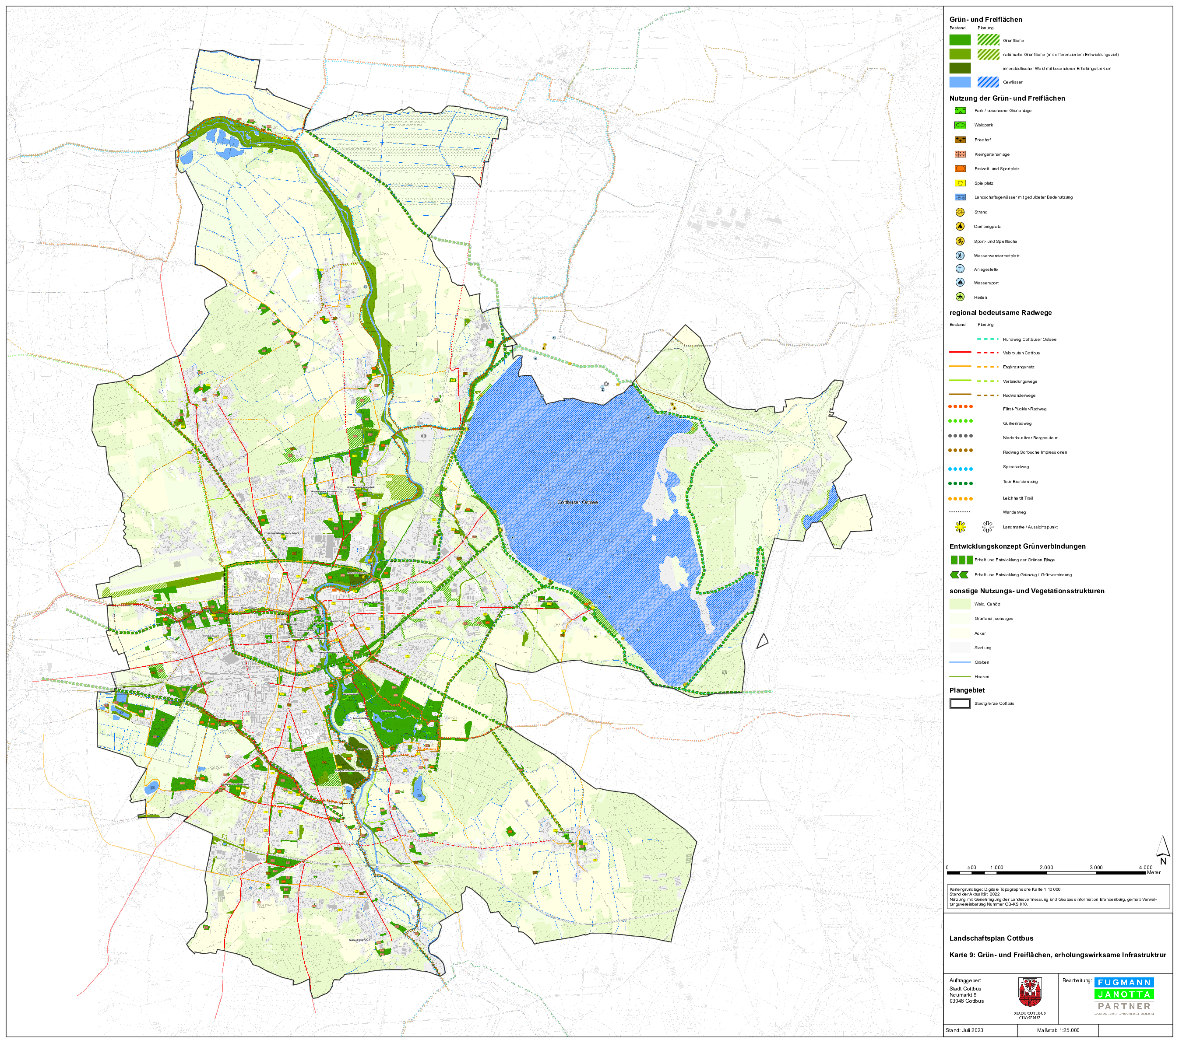Click the Spielplatz yellow playground symbol
The height and width of the screenshot is (1043, 1179).
960,183
